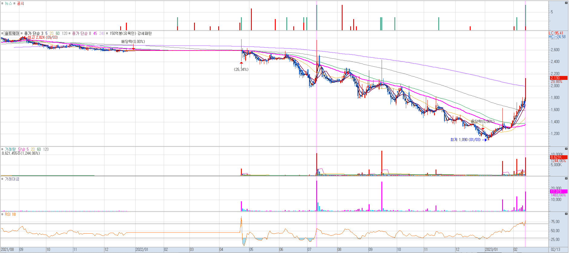Click the LC:95,41 value
The height and width of the screenshot is (253, 569).
coord(556,33)
